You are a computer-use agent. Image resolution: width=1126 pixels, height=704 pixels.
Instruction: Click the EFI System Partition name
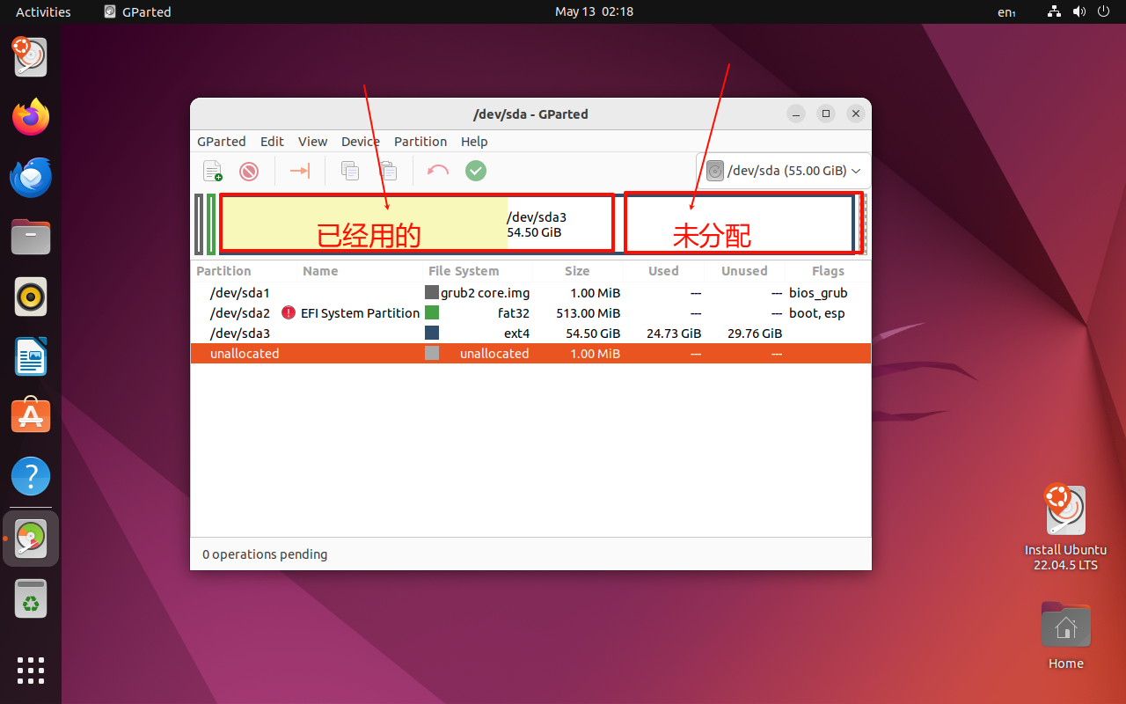pyautogui.click(x=360, y=313)
